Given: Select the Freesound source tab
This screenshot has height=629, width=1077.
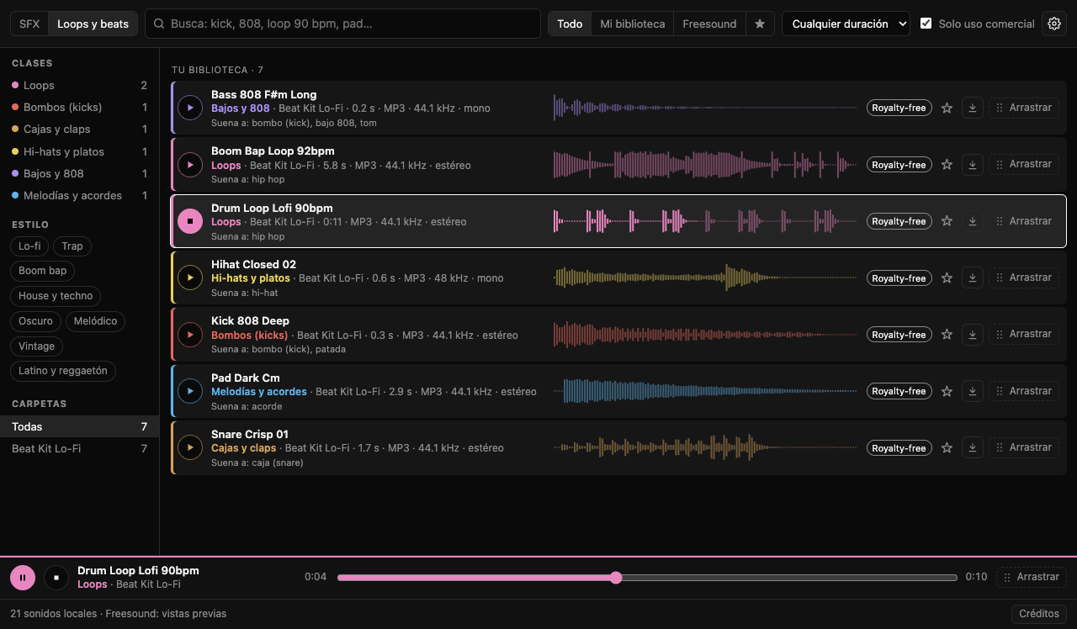Looking at the screenshot, I should click(709, 24).
